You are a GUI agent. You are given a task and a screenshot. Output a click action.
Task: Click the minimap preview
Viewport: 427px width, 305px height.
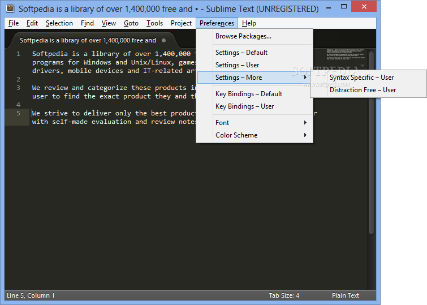[346, 55]
